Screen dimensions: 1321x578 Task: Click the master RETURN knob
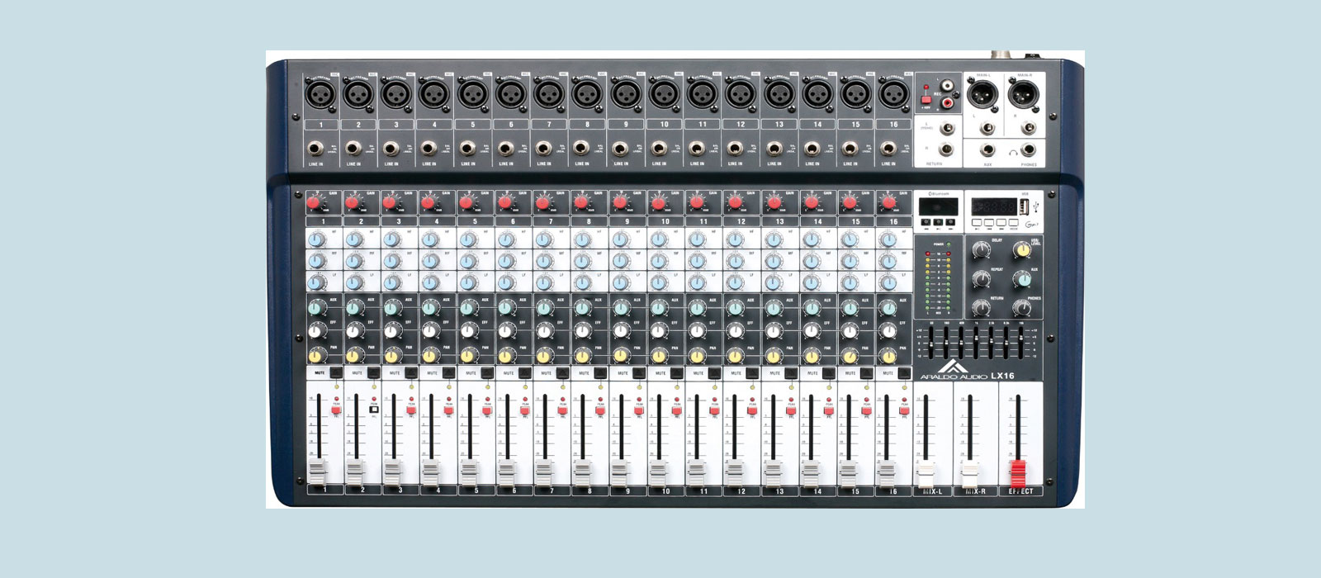pos(982,308)
